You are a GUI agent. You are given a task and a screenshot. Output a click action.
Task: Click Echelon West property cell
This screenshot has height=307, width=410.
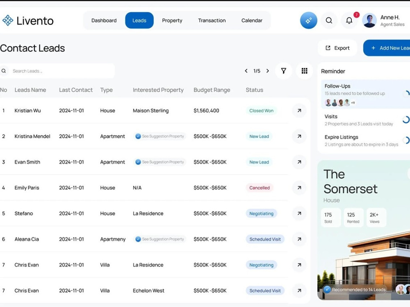148,291
